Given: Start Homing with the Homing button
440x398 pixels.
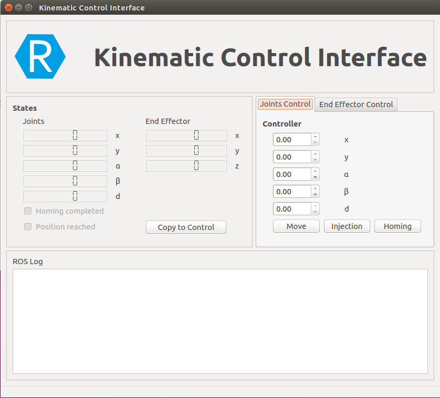Looking at the screenshot, I should click(x=397, y=226).
